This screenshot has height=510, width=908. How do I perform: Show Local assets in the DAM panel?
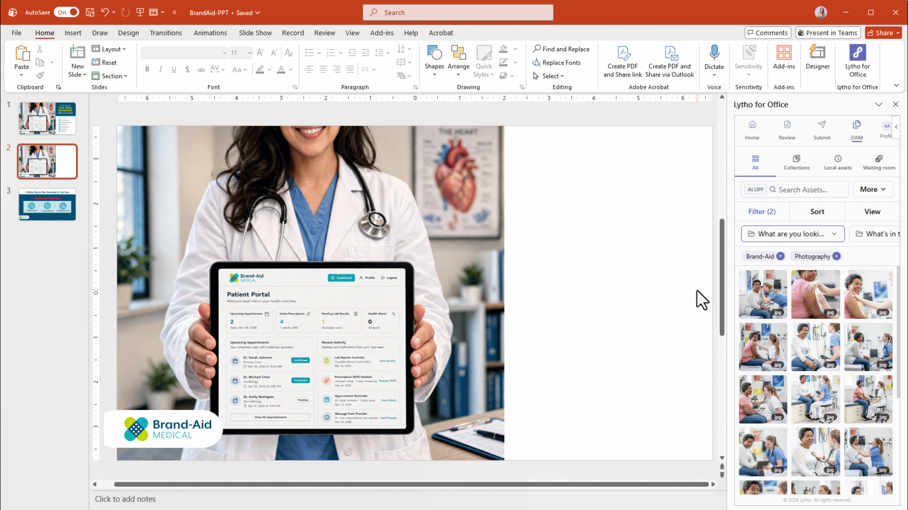click(x=838, y=162)
